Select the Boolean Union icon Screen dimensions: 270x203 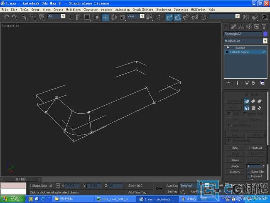click(247, 101)
